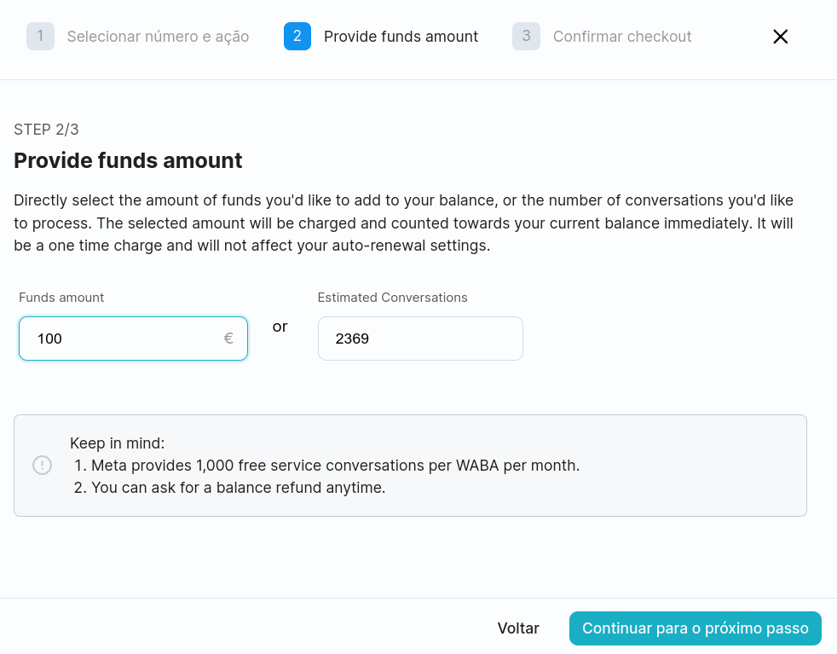Click the step 3 number badge

(x=527, y=37)
